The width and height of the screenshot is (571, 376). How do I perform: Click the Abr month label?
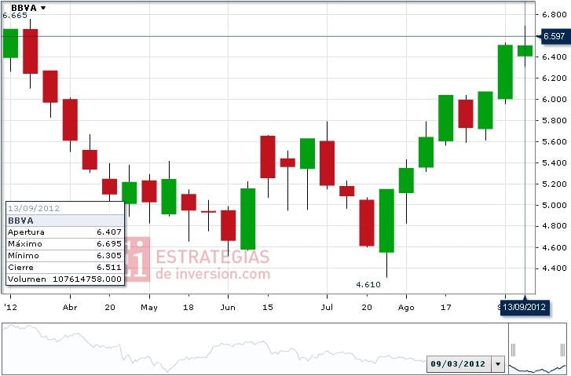70,307
